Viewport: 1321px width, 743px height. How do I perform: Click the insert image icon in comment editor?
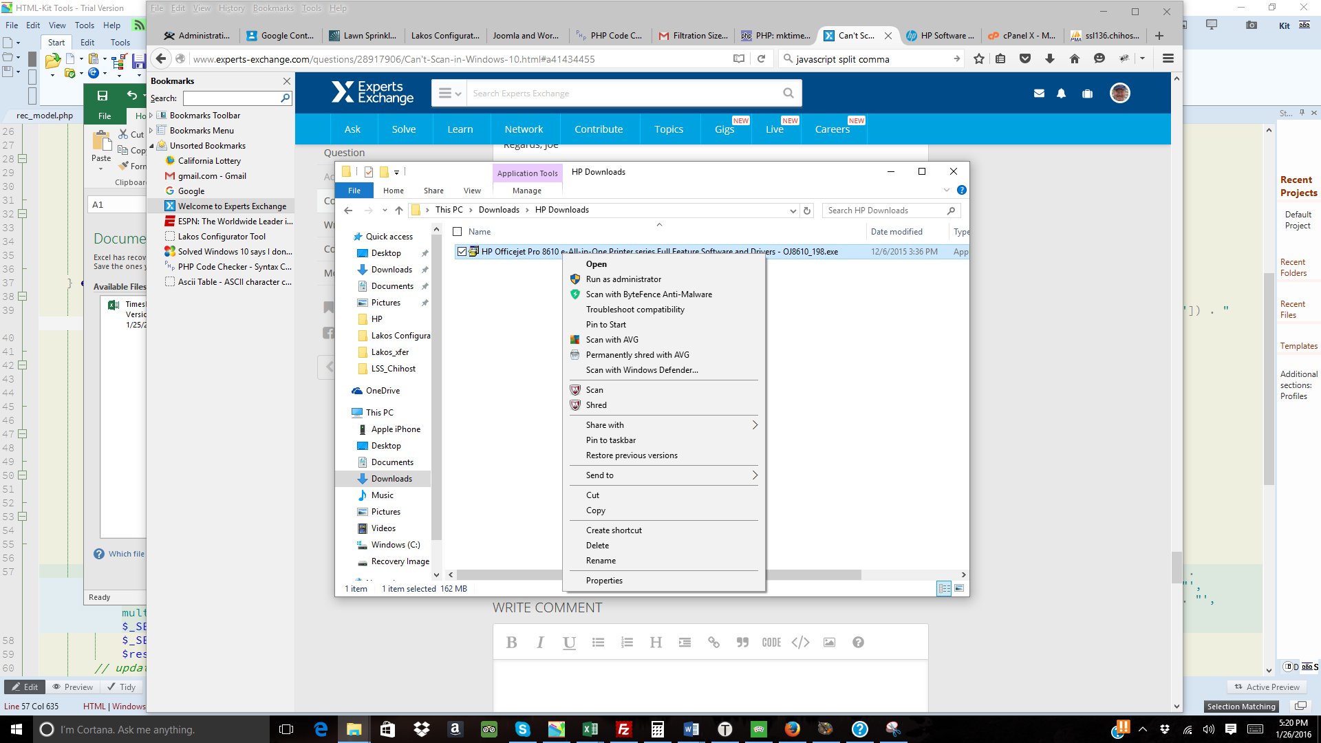pyautogui.click(x=829, y=643)
